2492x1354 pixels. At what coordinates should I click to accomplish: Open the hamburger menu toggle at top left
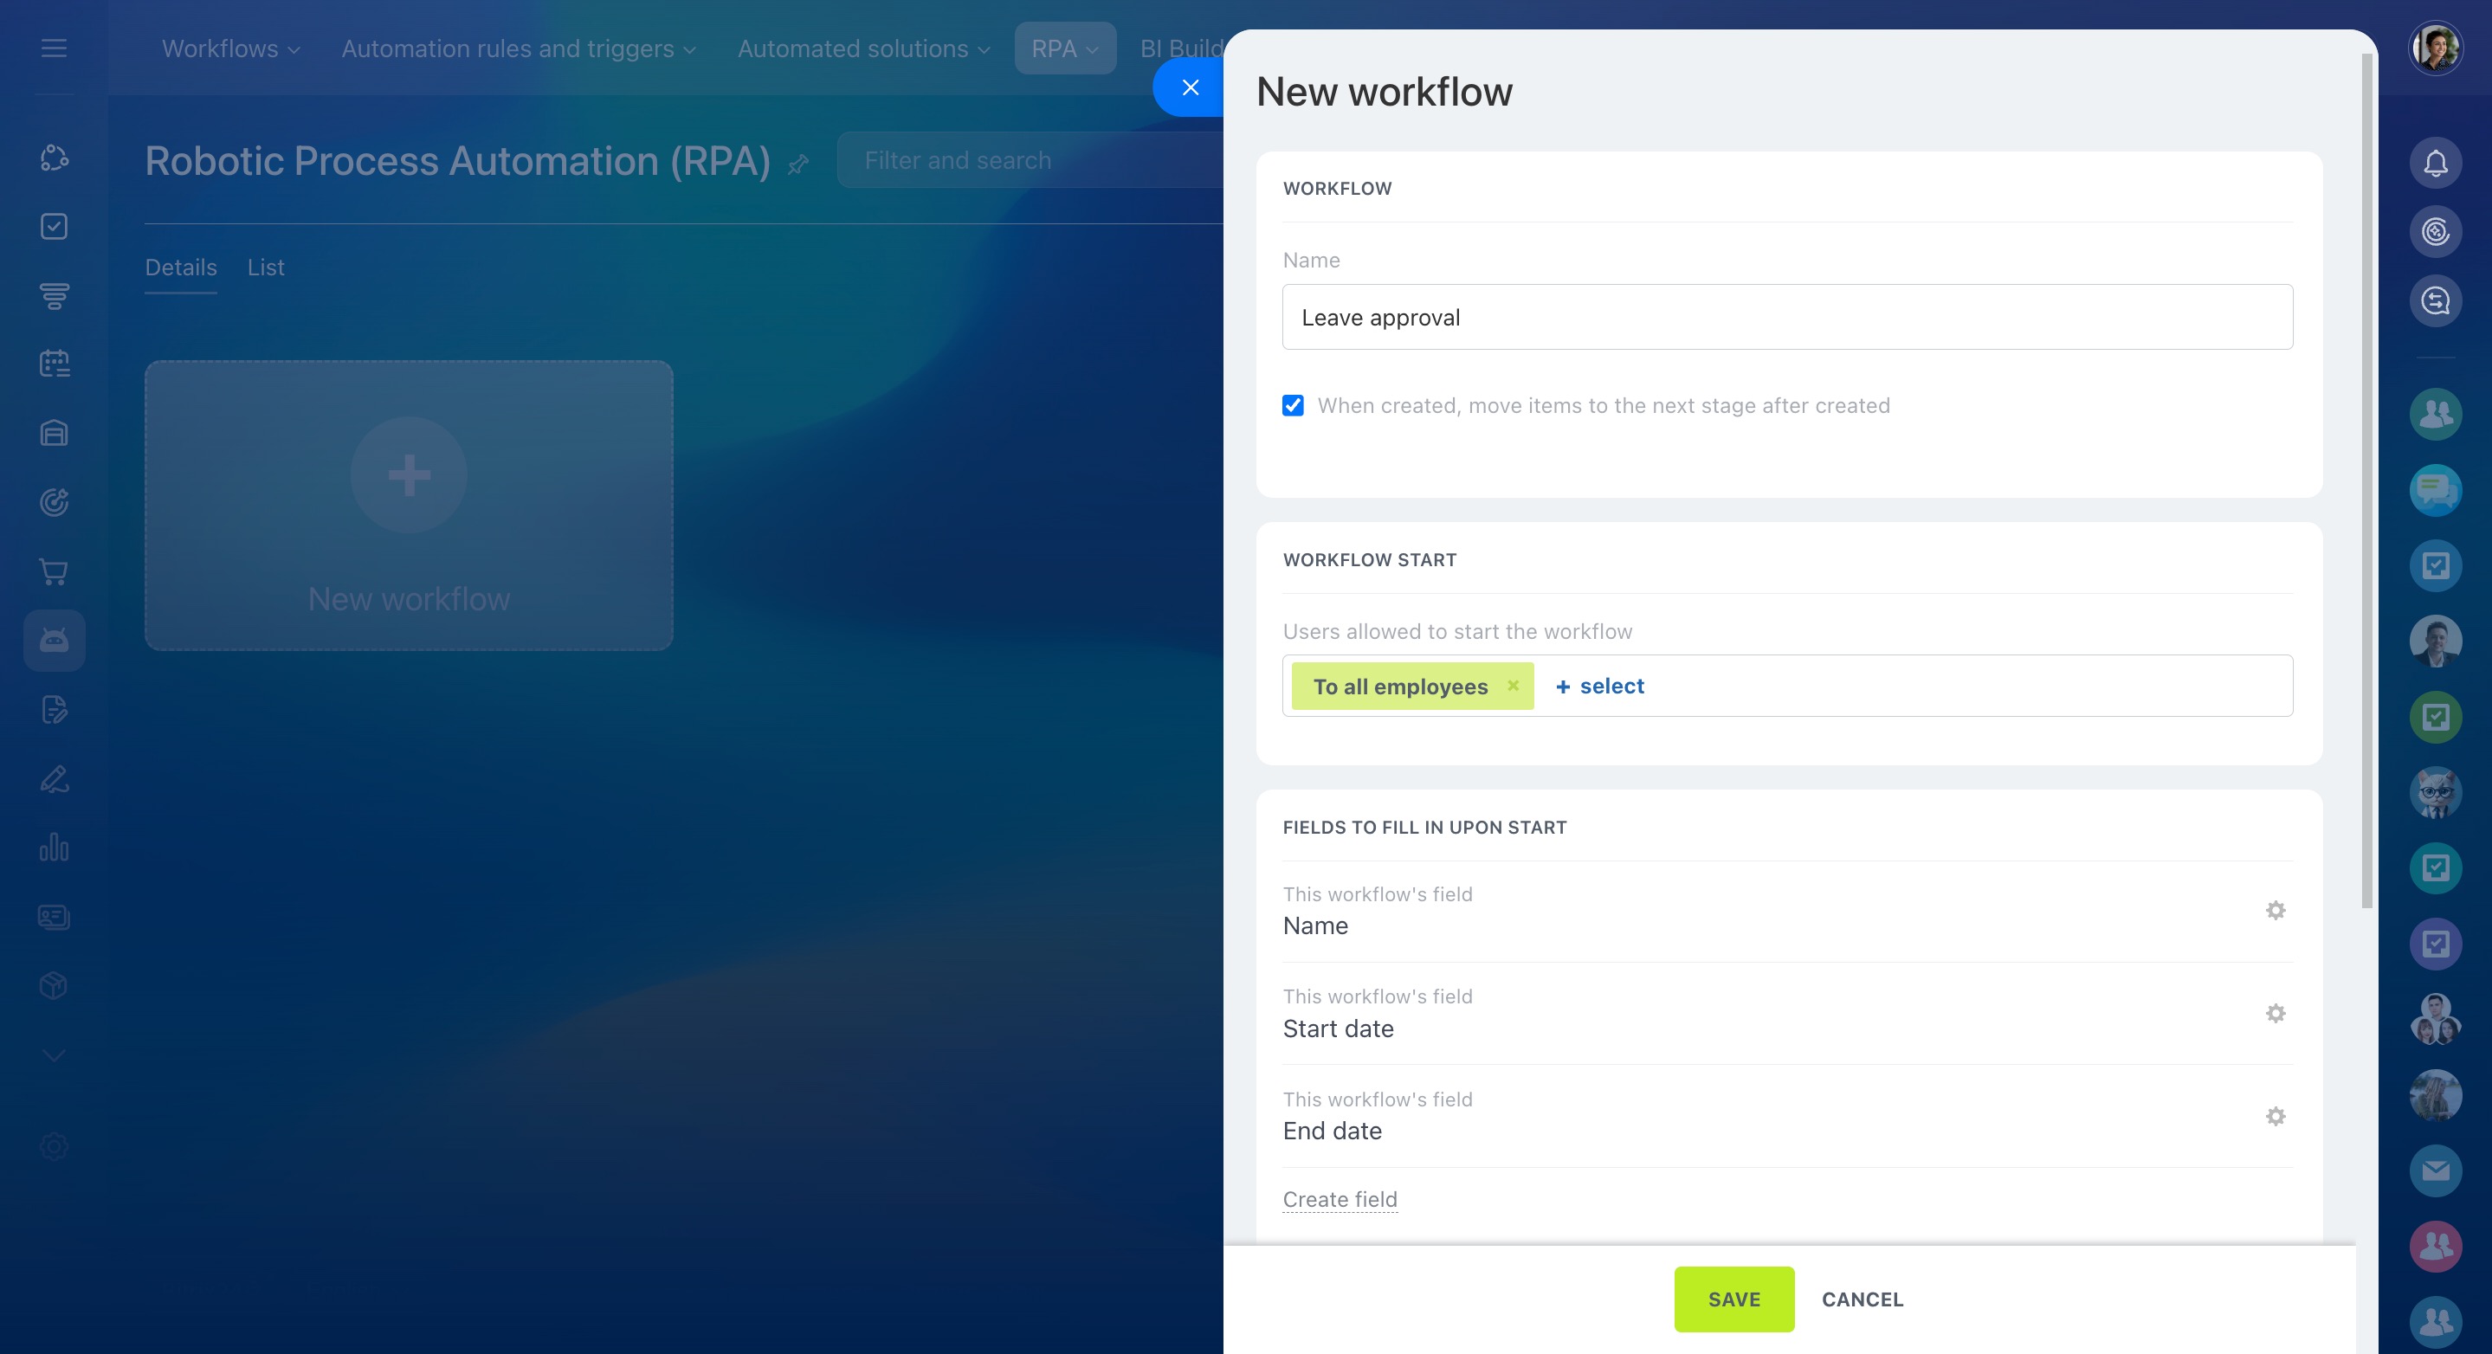55,48
